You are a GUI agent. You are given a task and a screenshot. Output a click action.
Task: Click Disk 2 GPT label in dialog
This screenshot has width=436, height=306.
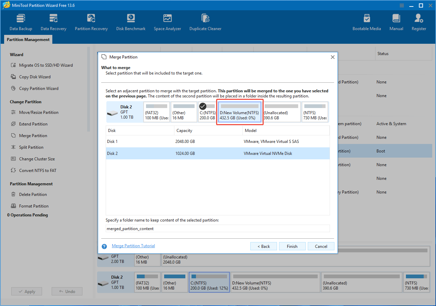(124, 112)
